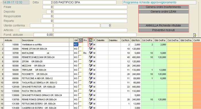Viewport: 201px width, 109px height.
Task: Click the notes icon in column header
Action: (91, 40)
